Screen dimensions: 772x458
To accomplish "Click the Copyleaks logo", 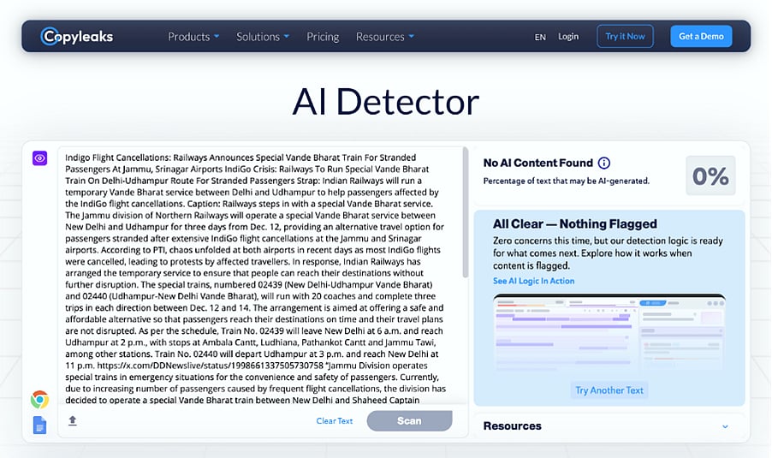I will (77, 36).
